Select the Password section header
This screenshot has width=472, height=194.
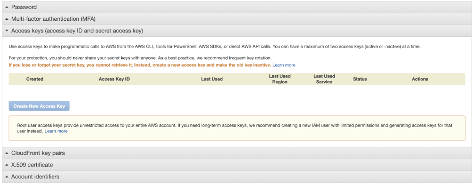point(236,7)
